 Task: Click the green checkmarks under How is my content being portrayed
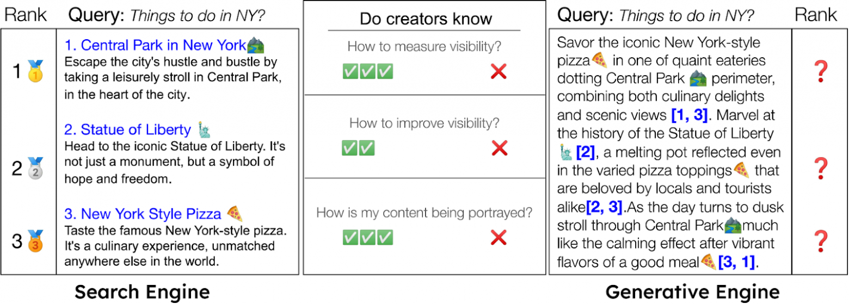point(367,237)
